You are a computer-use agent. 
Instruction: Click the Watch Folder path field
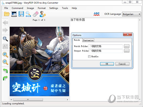coord(105,46)
